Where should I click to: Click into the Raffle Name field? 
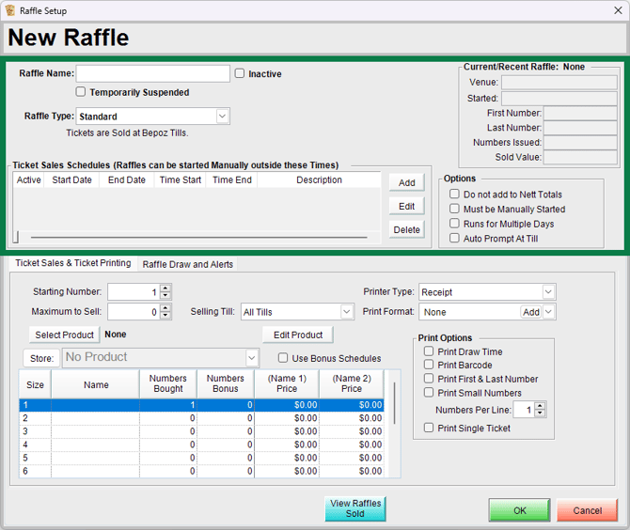pyautogui.click(x=152, y=73)
